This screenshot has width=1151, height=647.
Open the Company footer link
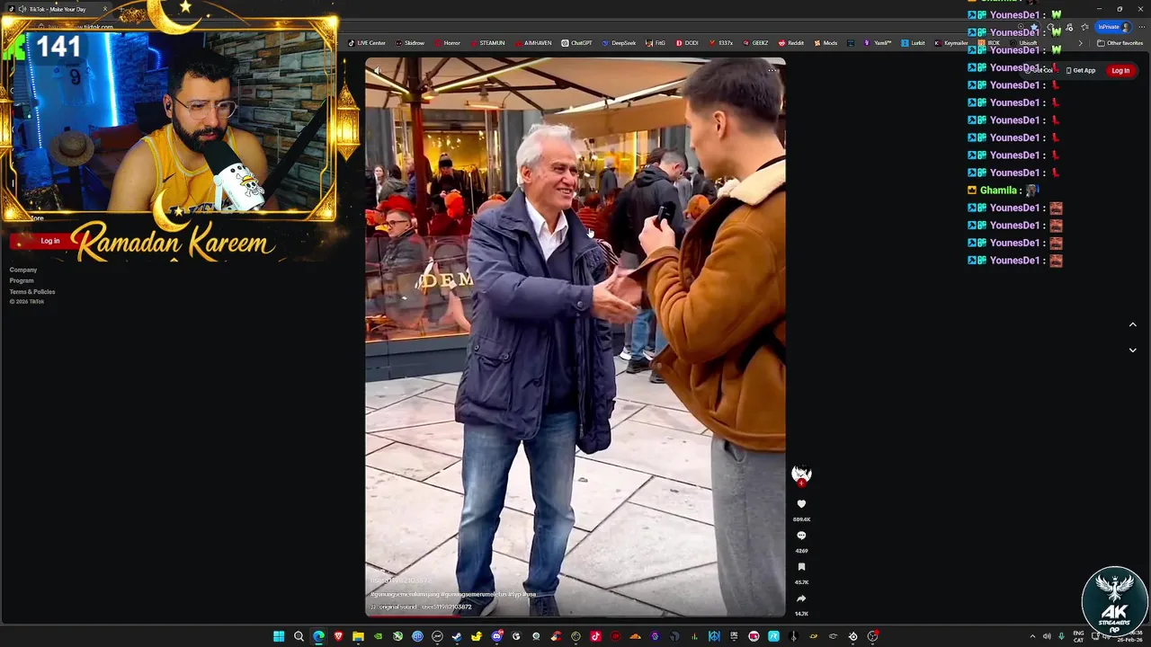[23, 270]
